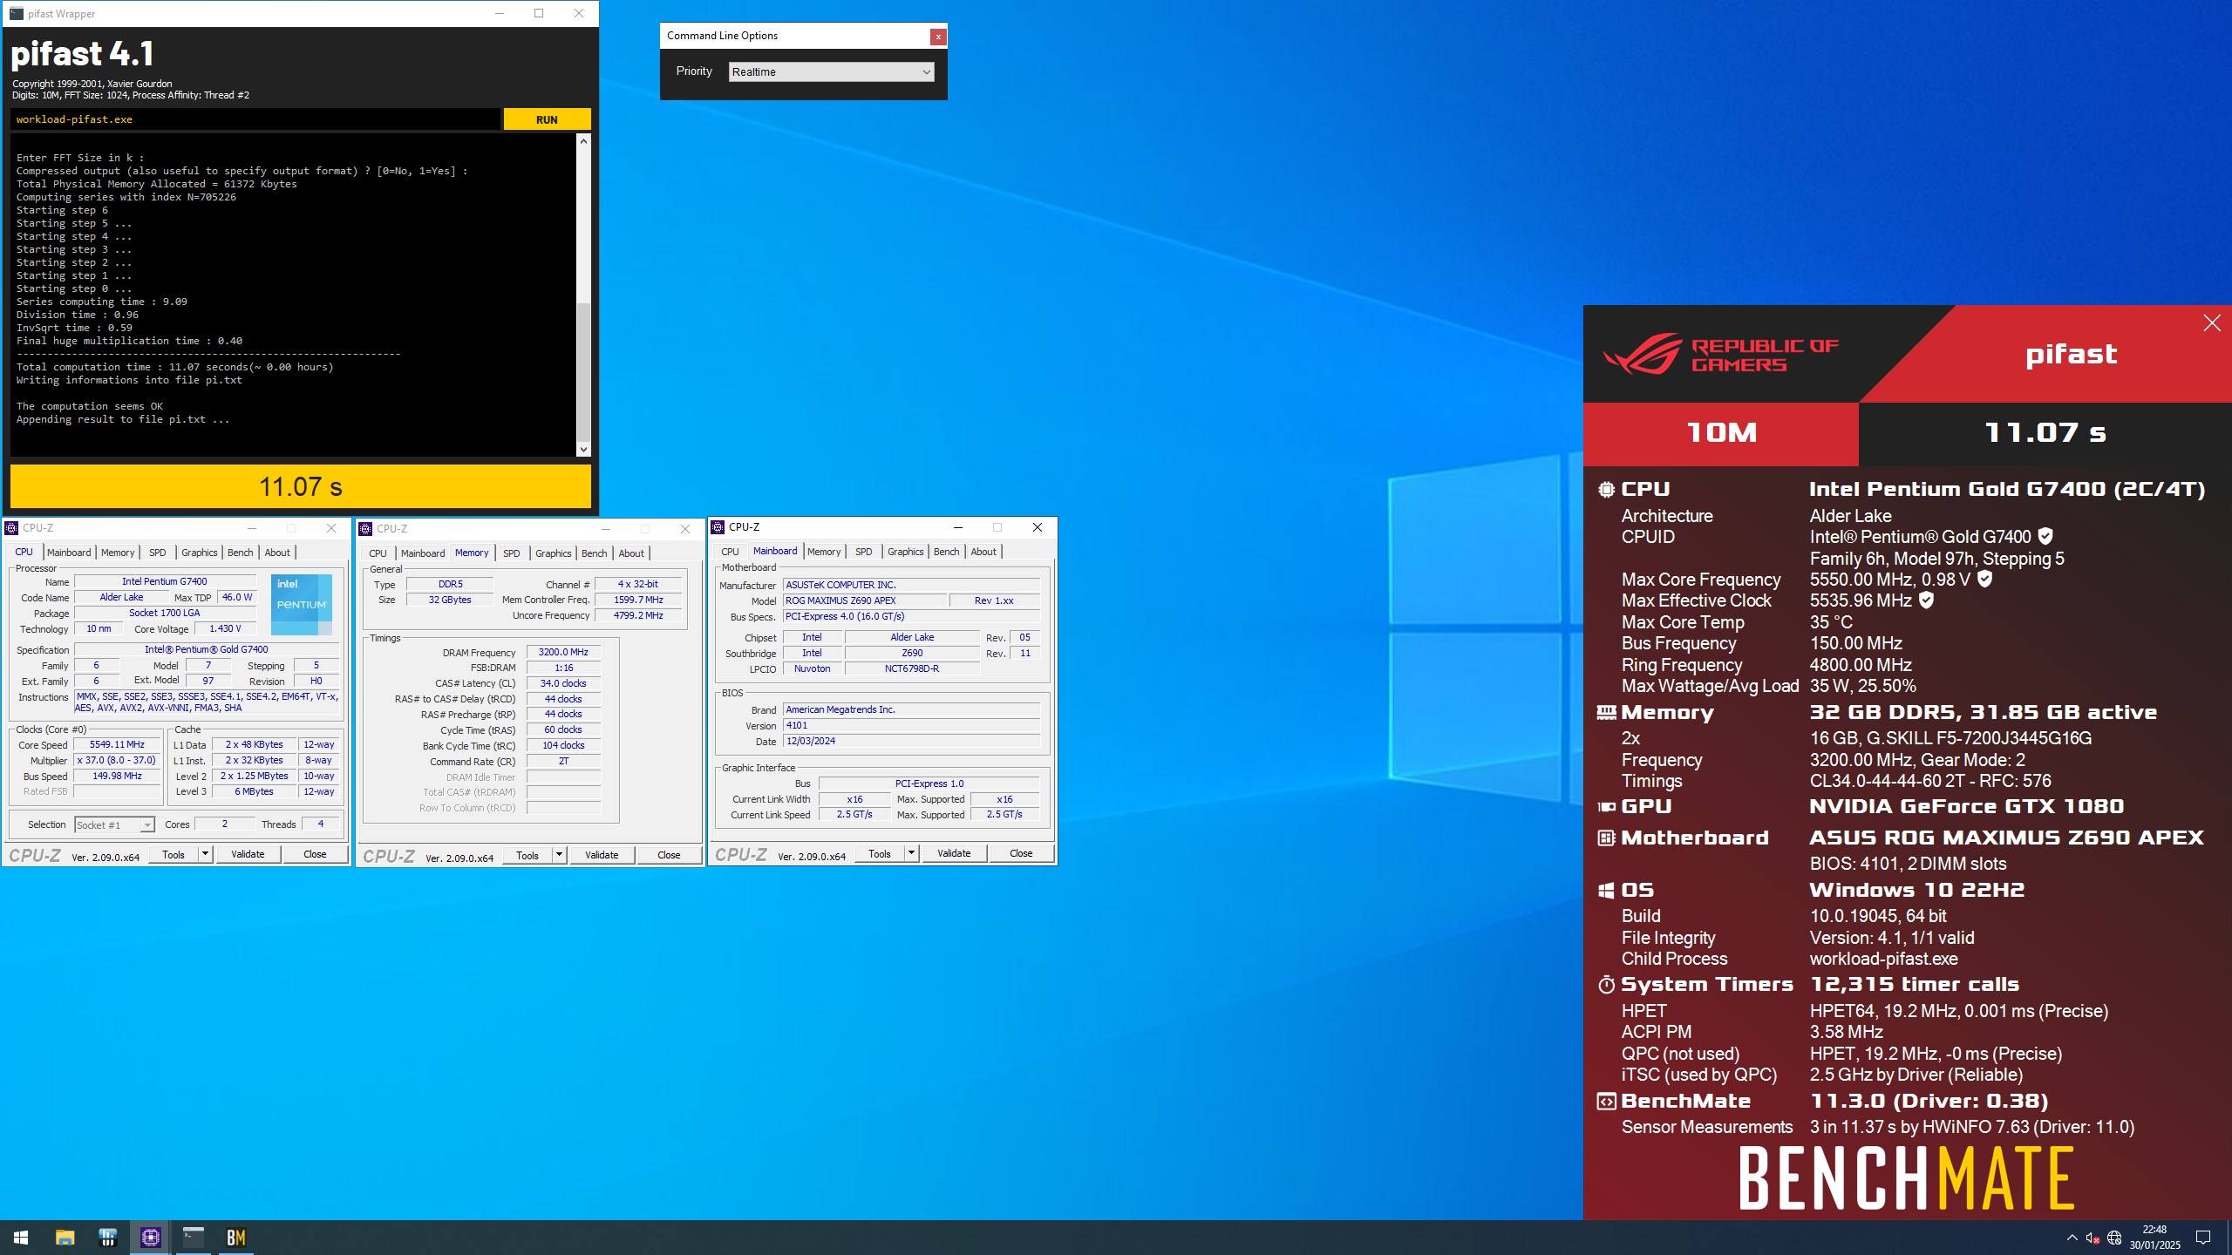Click the pifast Wrapper title bar icon
The height and width of the screenshot is (1255, 2232).
15,13
